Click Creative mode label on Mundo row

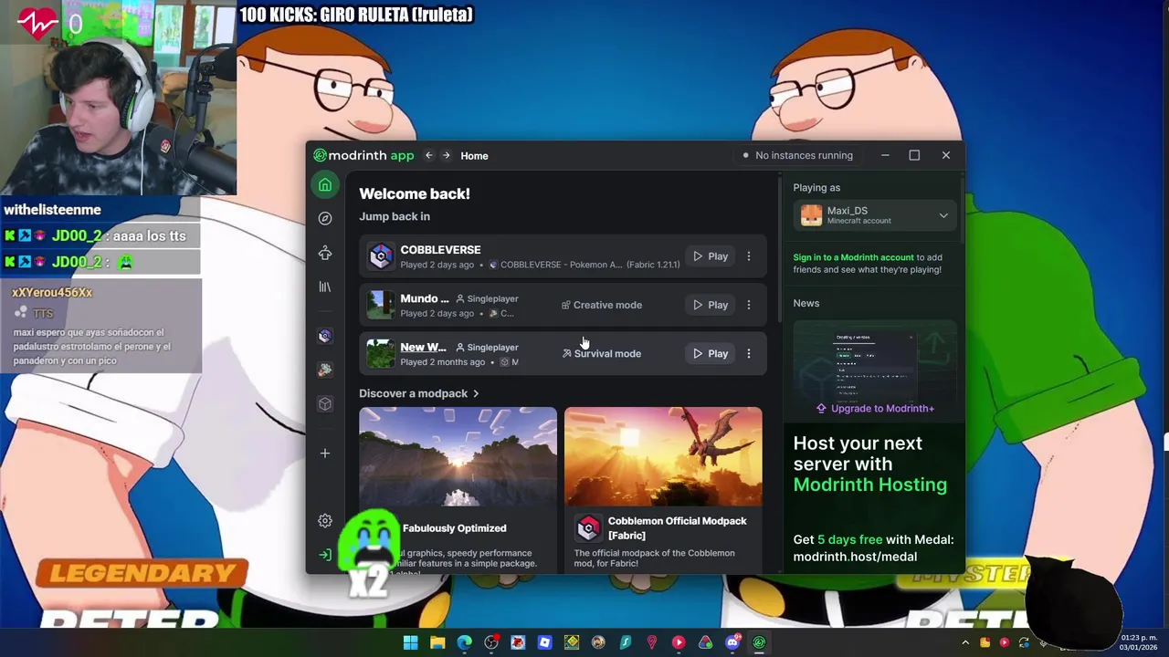pos(602,305)
